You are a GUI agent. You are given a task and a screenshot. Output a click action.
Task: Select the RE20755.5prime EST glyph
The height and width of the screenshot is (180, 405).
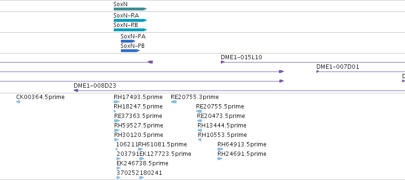199,111
